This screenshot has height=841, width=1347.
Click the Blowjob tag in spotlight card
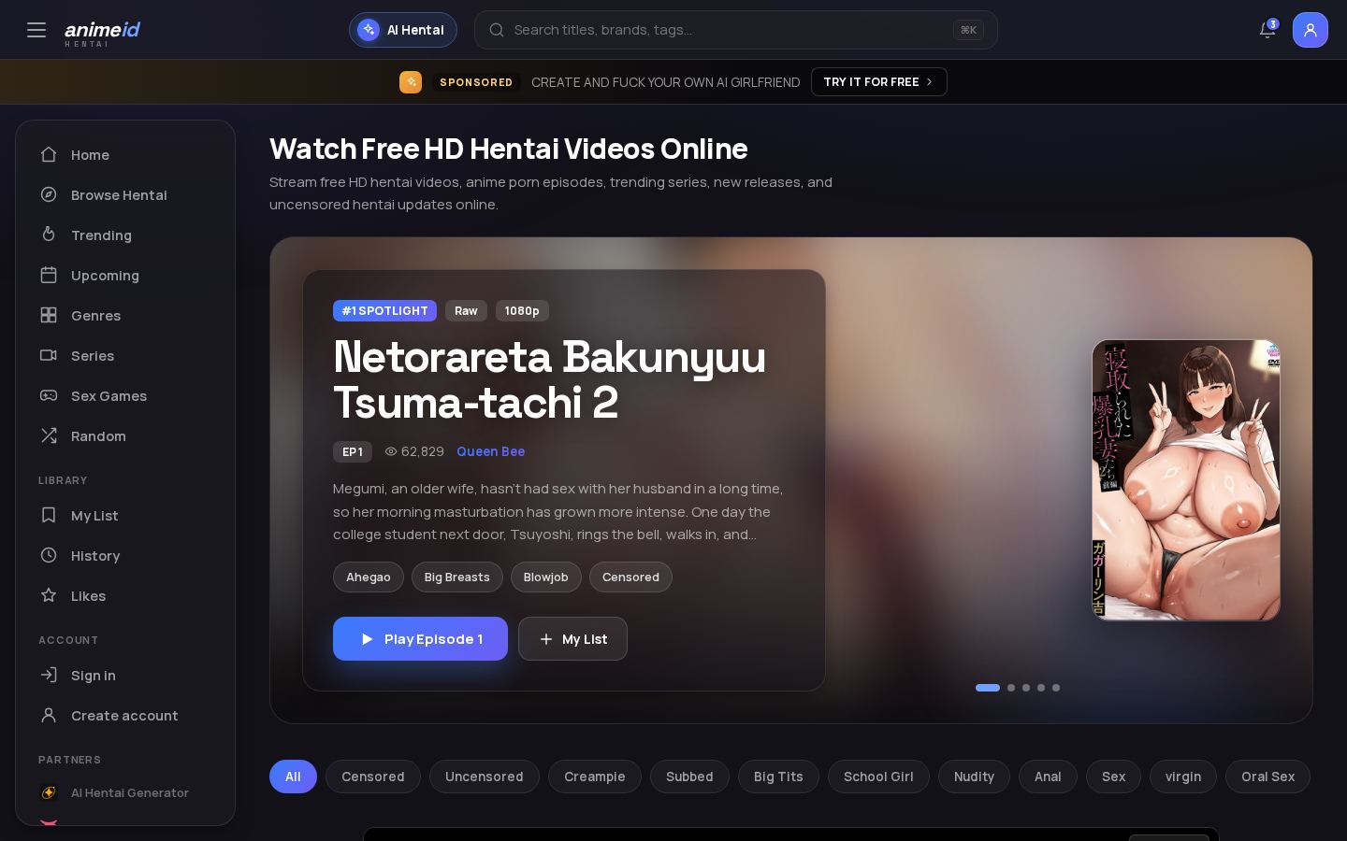(x=546, y=577)
